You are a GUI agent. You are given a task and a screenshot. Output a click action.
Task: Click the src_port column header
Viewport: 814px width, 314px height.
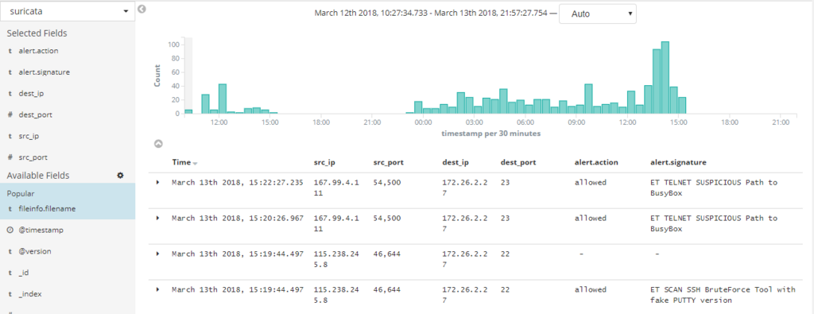pos(388,162)
